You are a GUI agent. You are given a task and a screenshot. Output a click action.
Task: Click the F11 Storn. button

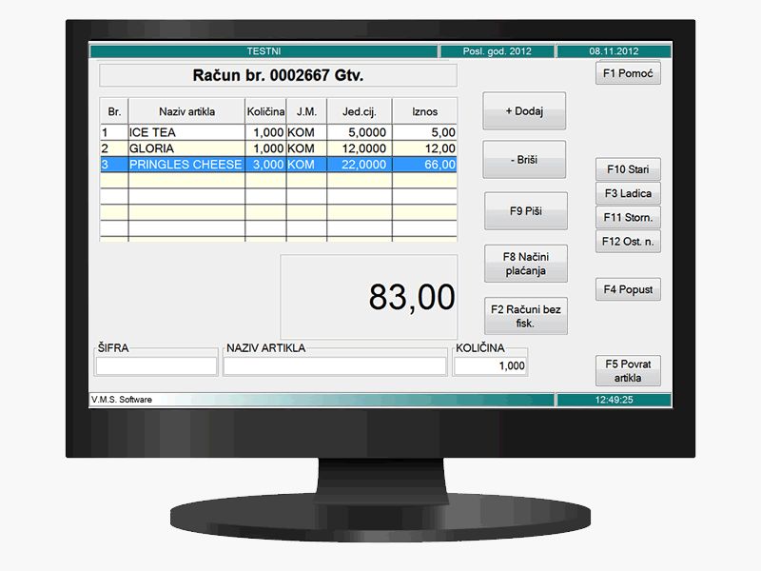[x=628, y=217]
